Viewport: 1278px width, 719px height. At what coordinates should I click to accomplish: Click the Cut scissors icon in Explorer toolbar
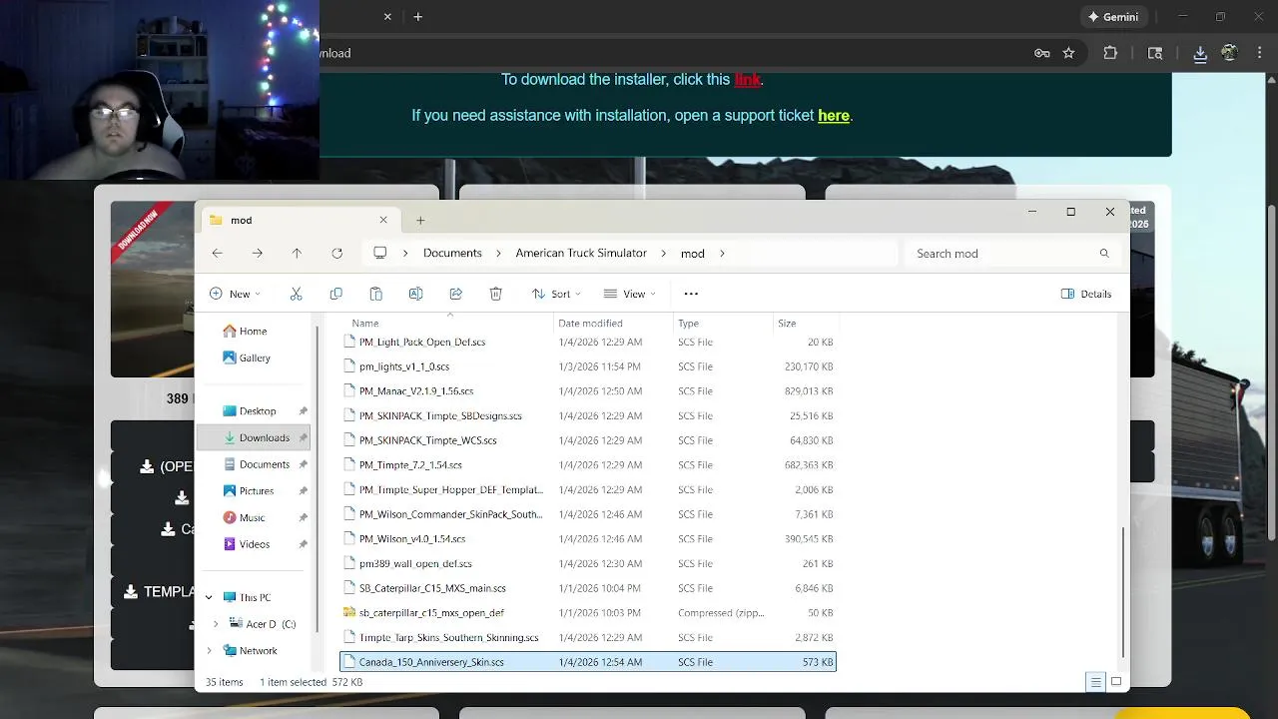click(x=296, y=294)
